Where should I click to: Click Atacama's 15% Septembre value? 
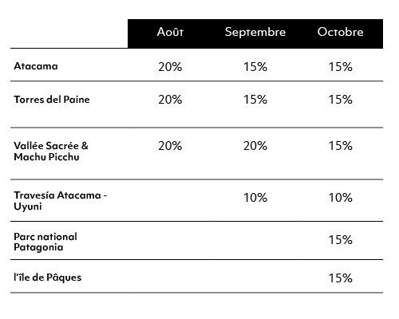click(x=255, y=67)
